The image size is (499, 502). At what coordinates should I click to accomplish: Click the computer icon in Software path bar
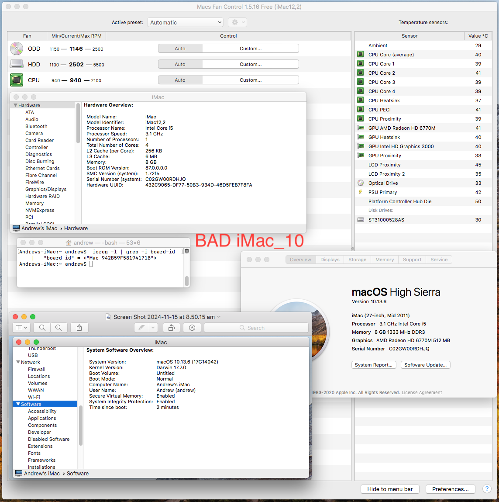coord(18,473)
